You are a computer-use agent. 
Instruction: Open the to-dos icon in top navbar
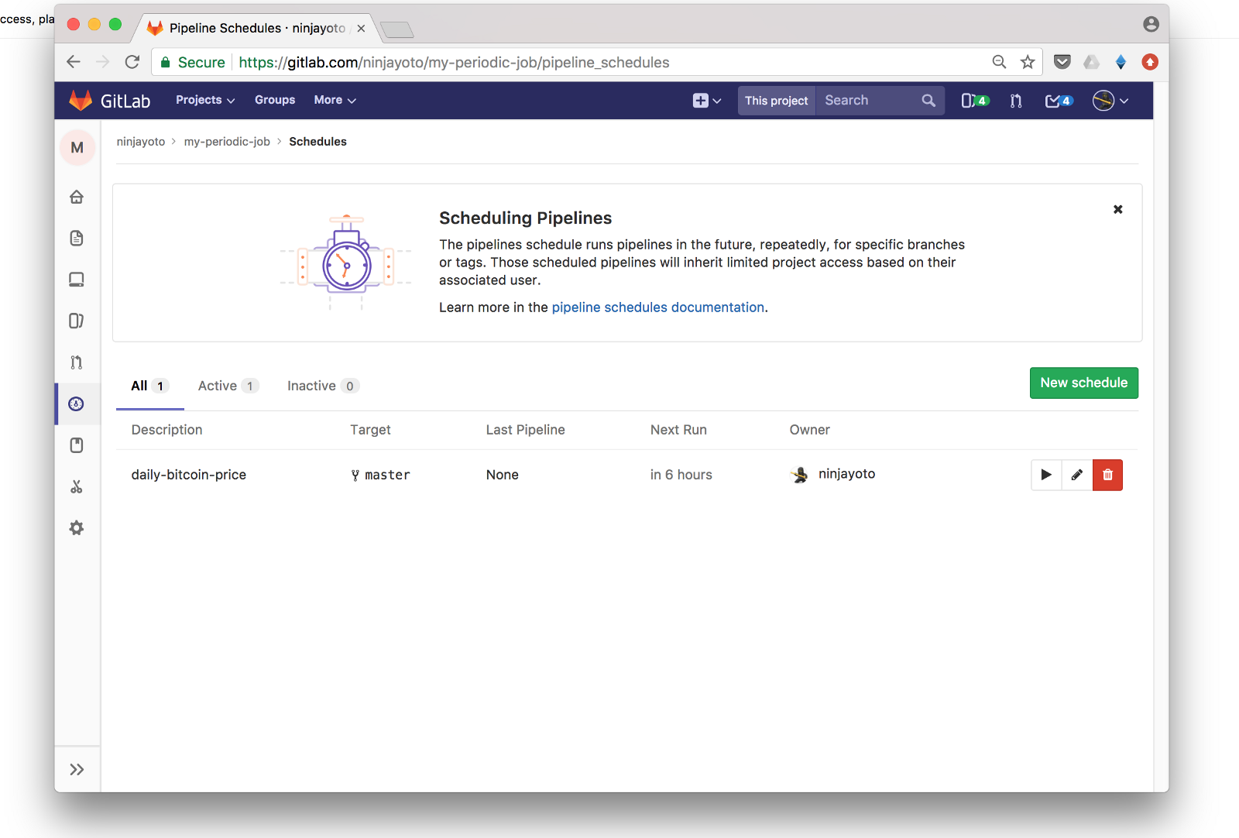pos(1058,101)
